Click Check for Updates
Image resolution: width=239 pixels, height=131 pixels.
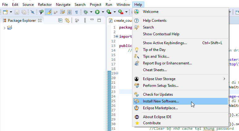(180, 94)
